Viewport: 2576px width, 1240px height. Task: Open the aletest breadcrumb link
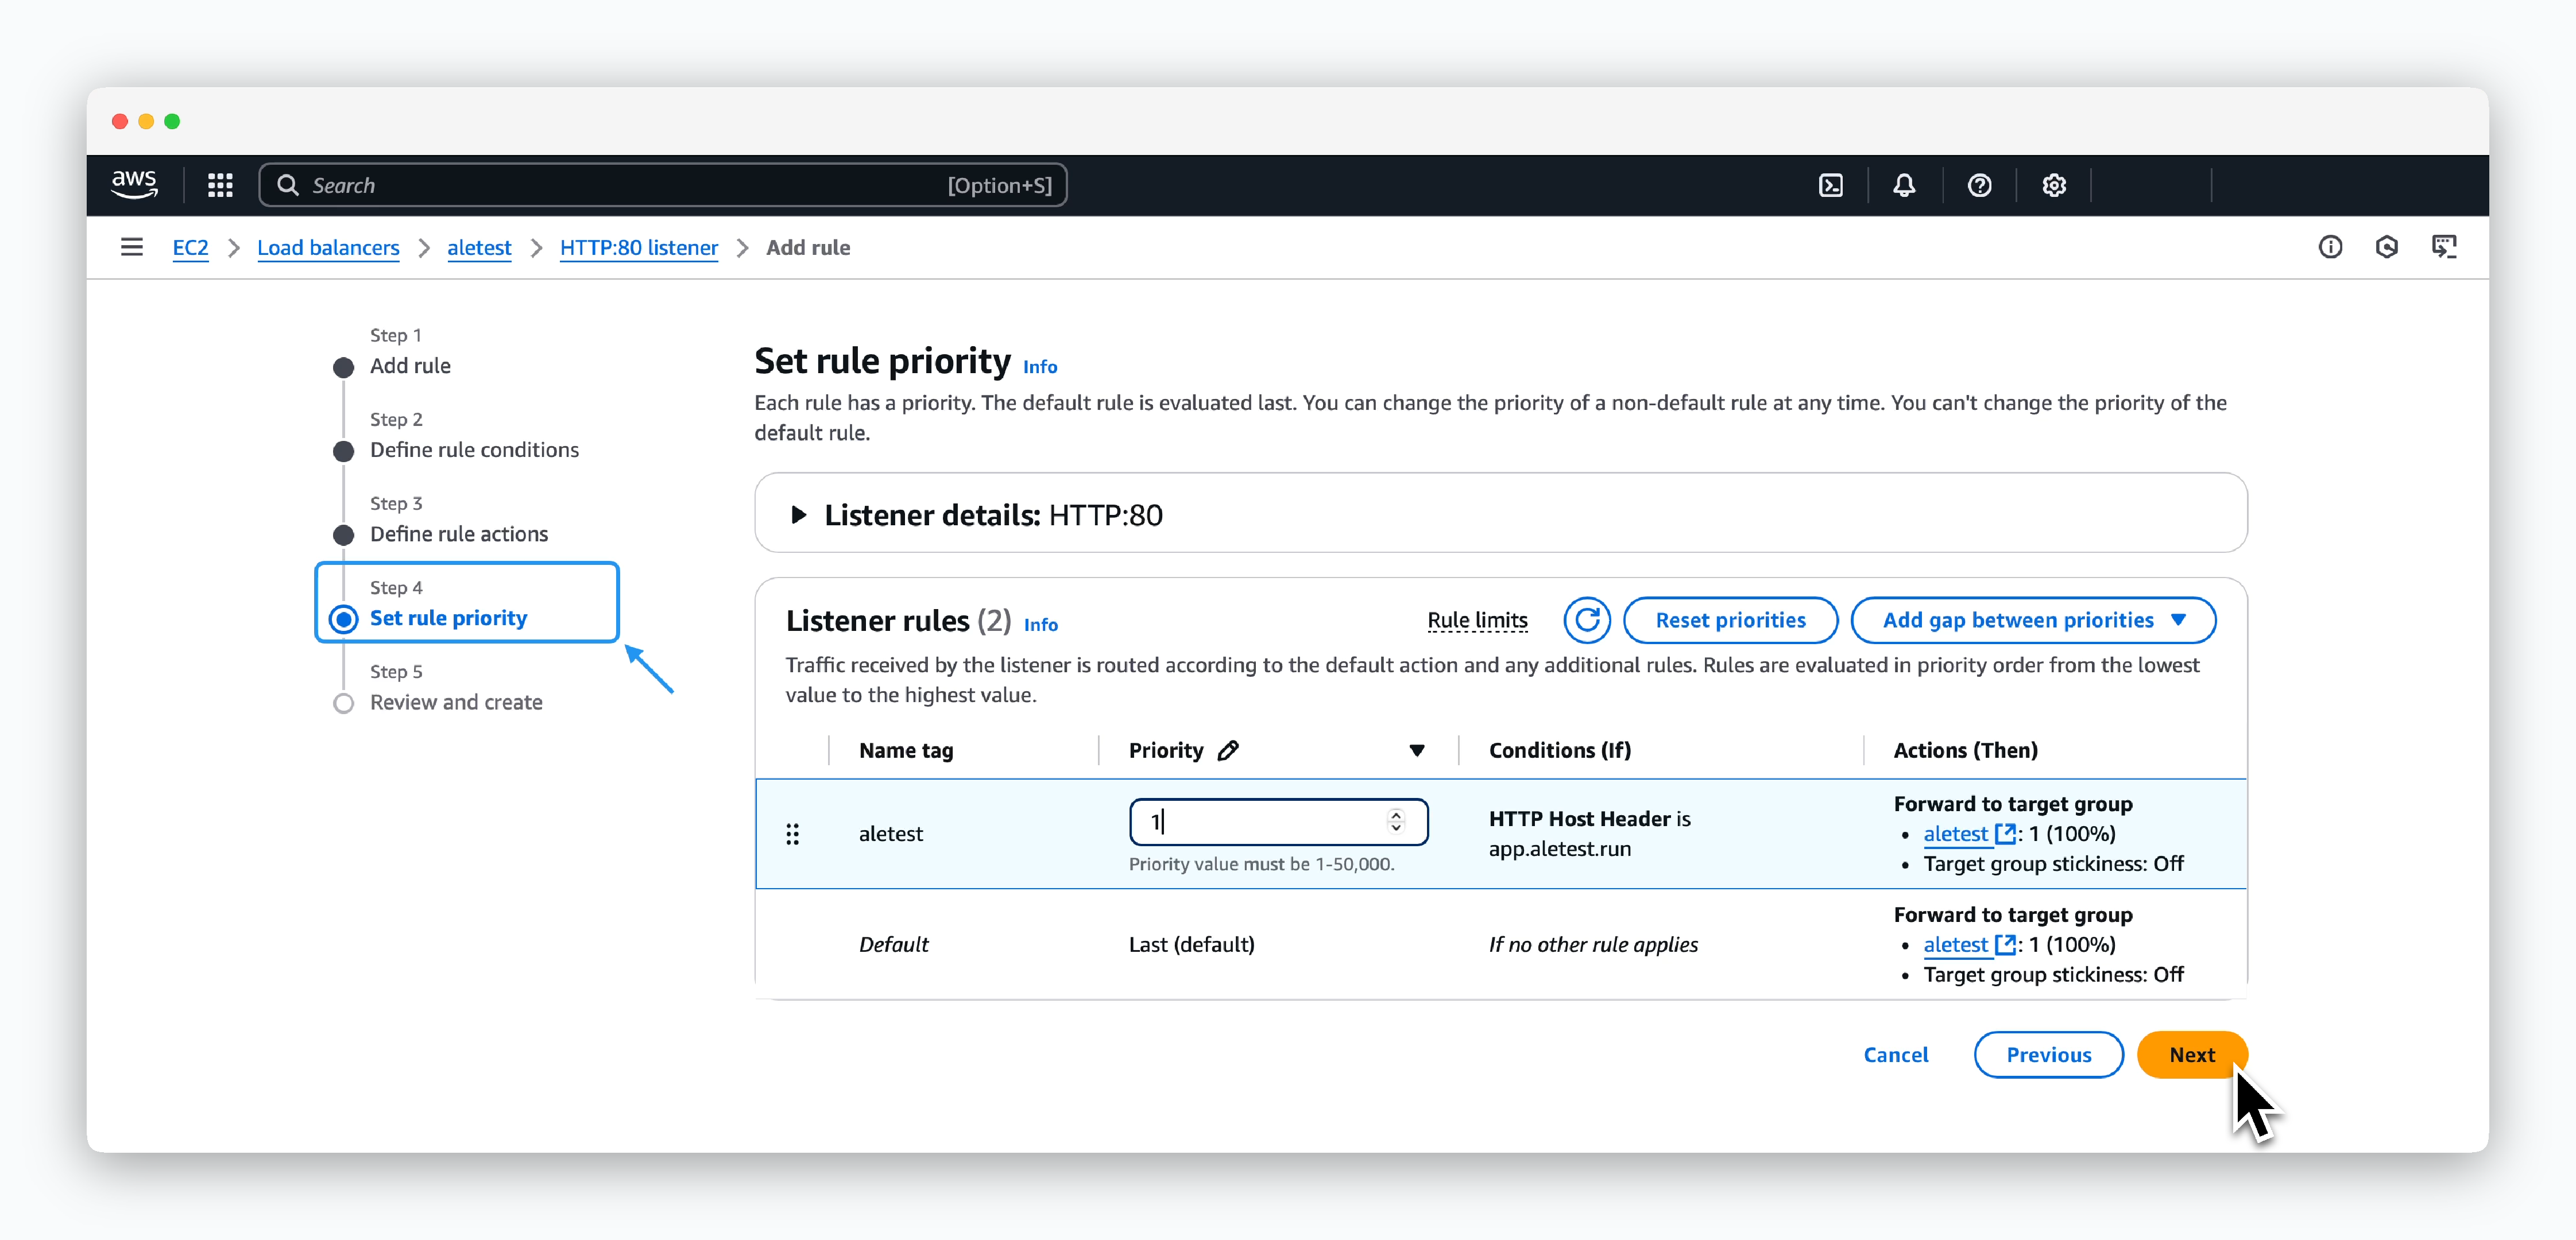479,247
